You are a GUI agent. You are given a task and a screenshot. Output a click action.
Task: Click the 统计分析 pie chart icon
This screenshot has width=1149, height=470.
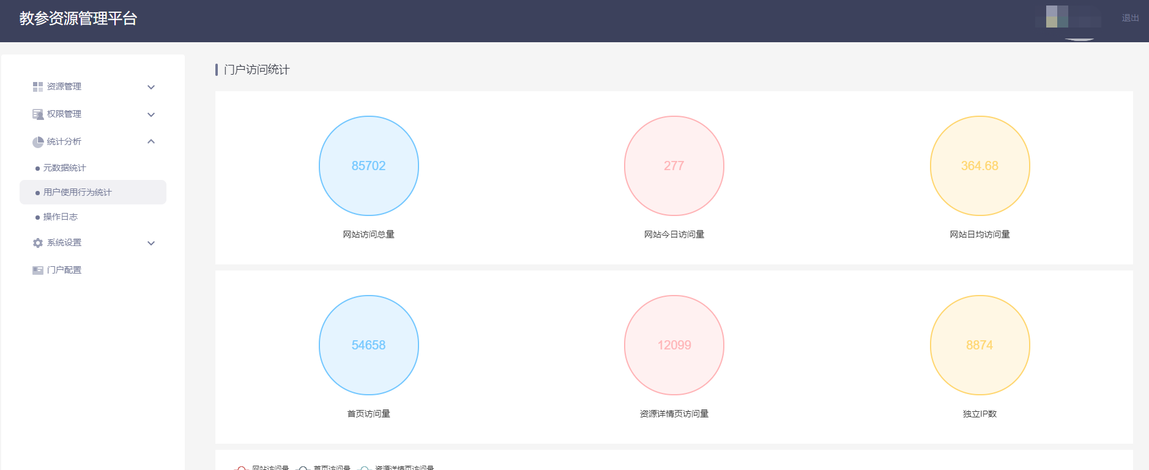[x=38, y=142]
